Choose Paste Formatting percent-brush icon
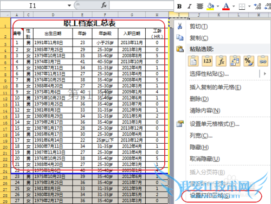Viewport: 271px width, 204px height. pos(249,61)
